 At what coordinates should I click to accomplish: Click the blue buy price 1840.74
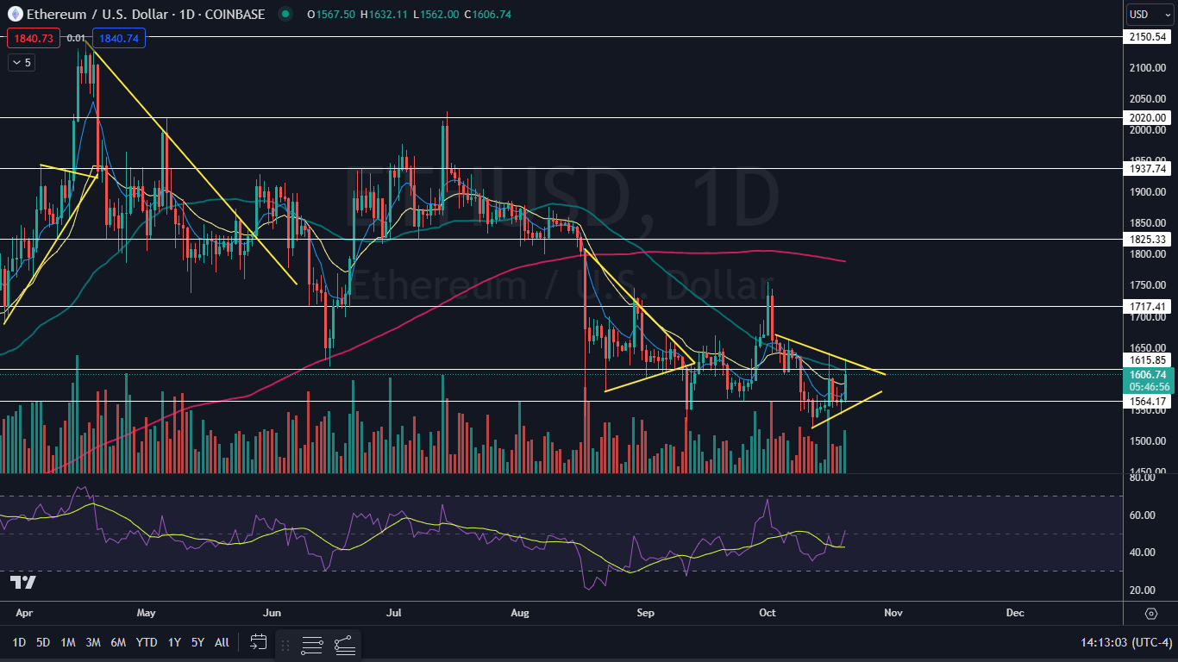point(119,38)
